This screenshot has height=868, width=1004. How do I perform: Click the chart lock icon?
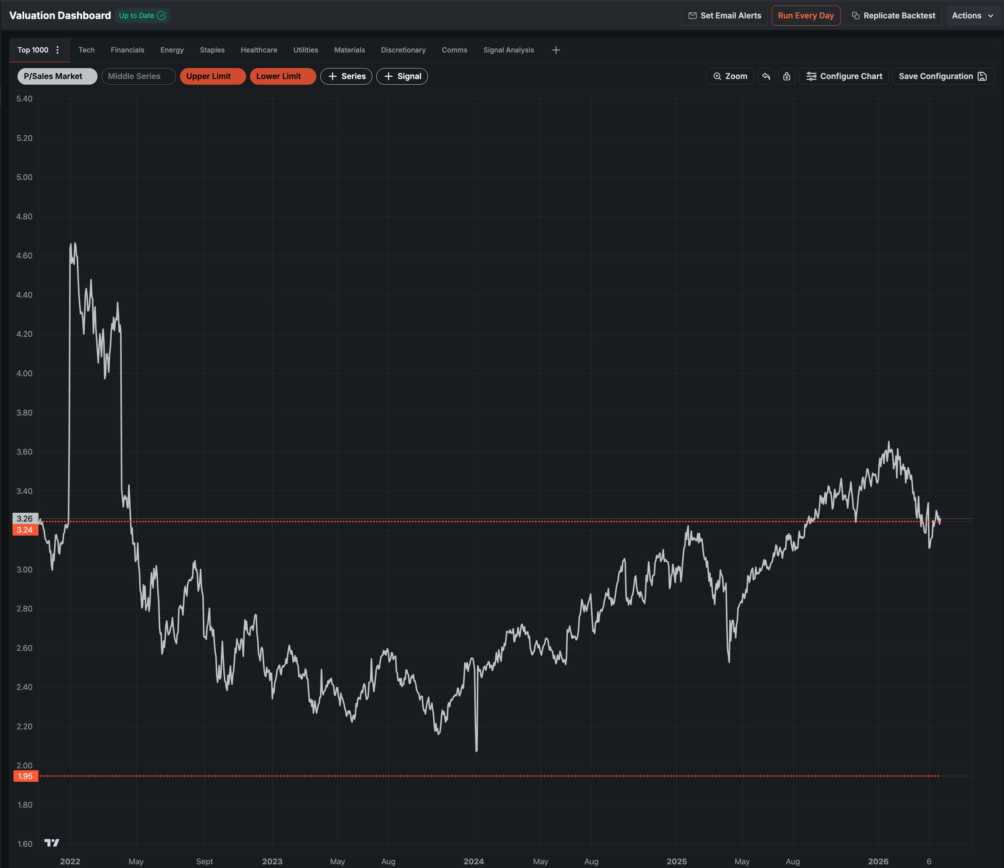[786, 76]
